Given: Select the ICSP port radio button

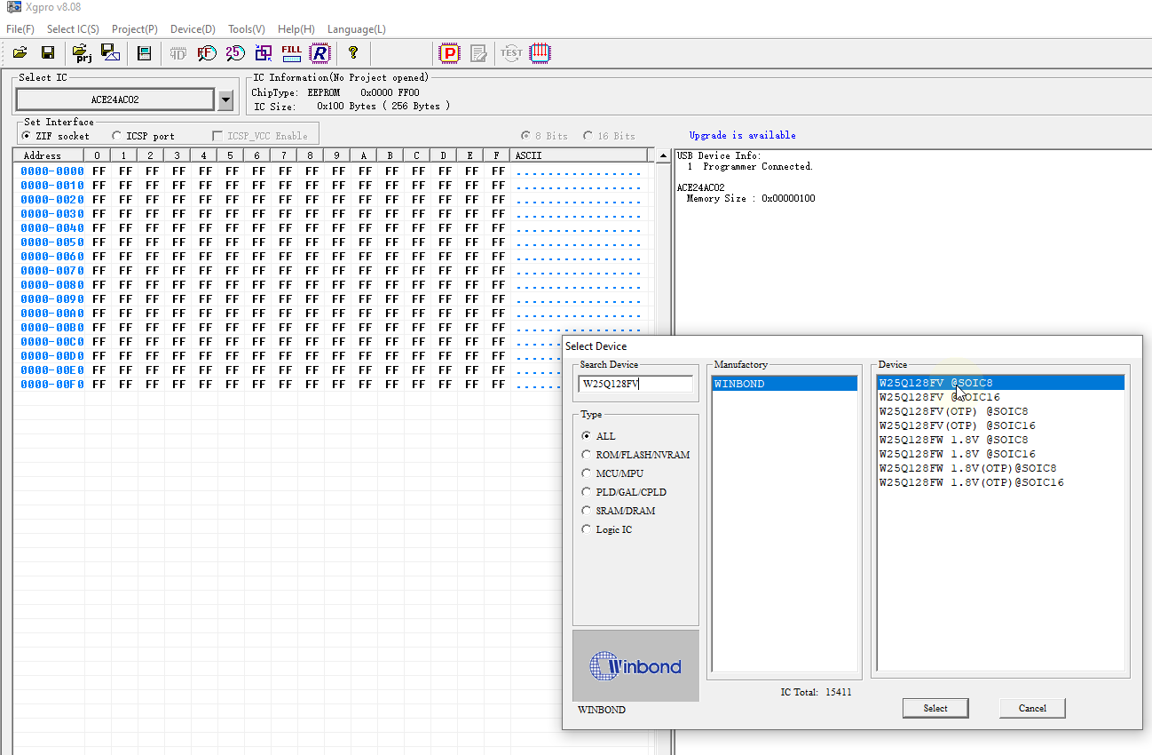Looking at the screenshot, I should pyautogui.click(x=117, y=136).
